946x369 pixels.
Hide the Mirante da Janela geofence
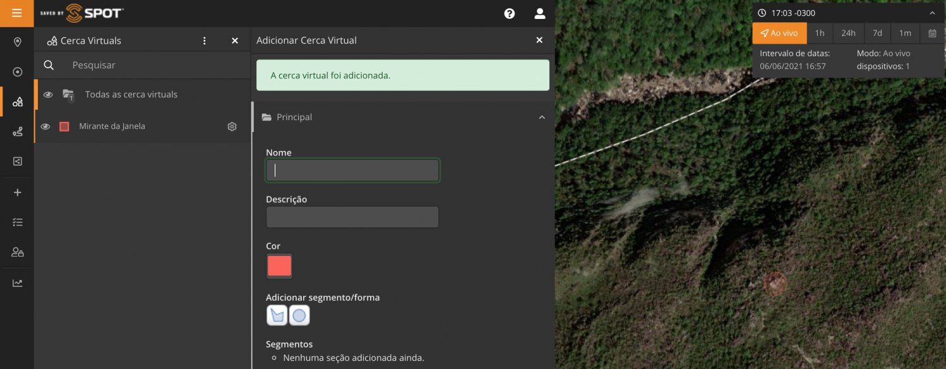(45, 126)
